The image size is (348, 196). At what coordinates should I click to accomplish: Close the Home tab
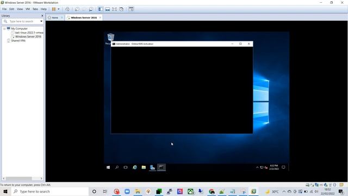tap(61, 17)
